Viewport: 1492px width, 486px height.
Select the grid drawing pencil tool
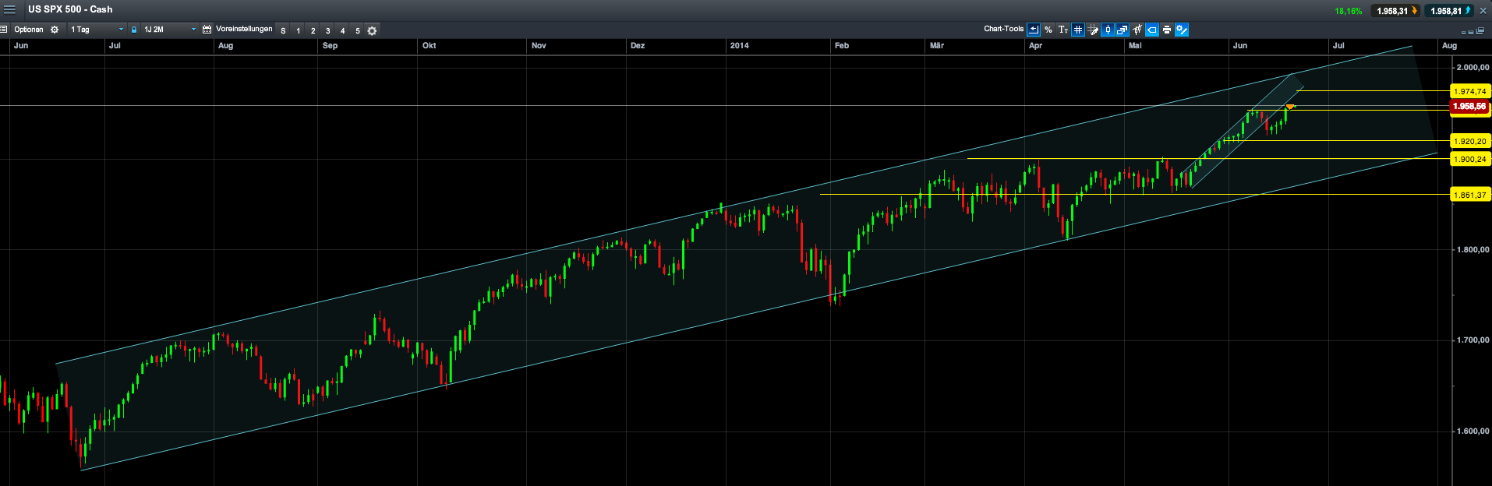(x=1093, y=30)
